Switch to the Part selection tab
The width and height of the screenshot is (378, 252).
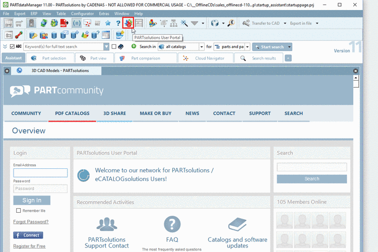[x=50, y=58]
